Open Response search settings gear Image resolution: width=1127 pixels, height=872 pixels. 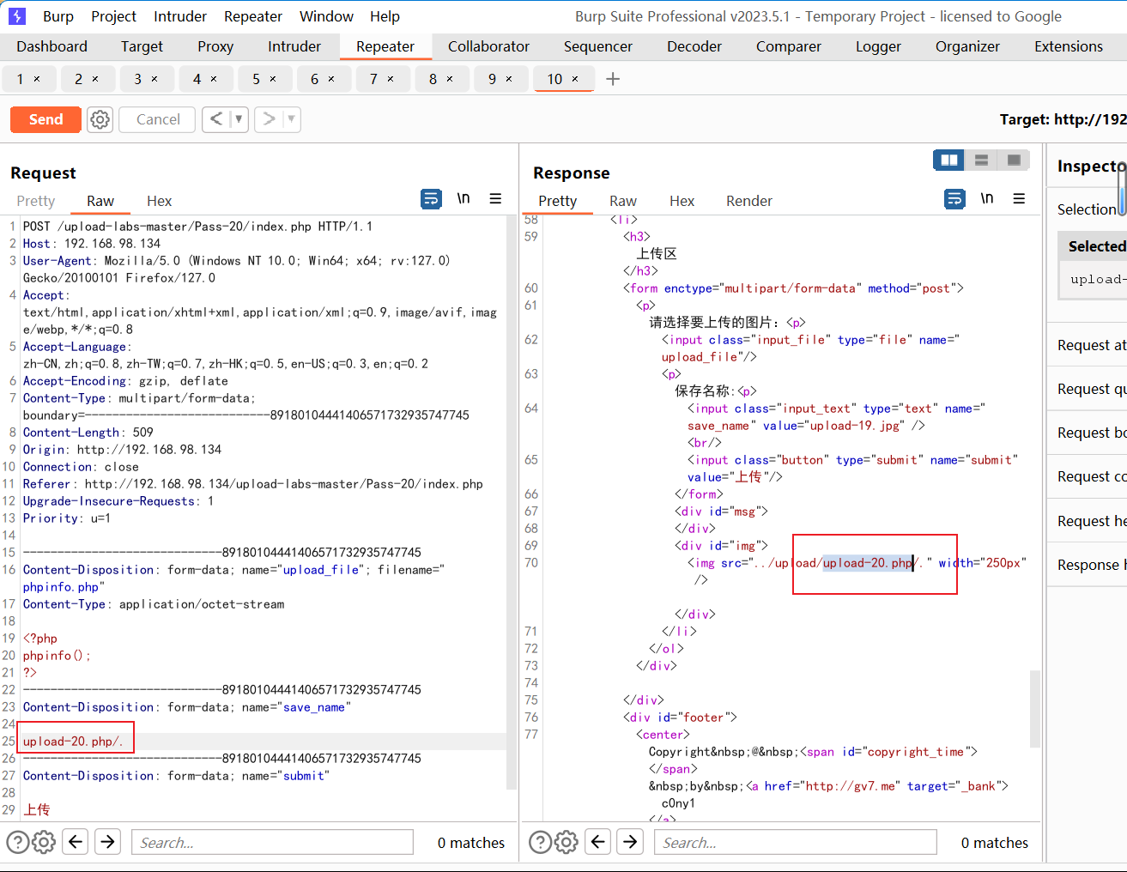coord(567,843)
